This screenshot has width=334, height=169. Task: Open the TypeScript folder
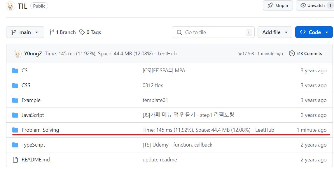(34, 145)
